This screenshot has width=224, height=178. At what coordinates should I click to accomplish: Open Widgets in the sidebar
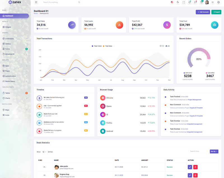coord(8,27)
